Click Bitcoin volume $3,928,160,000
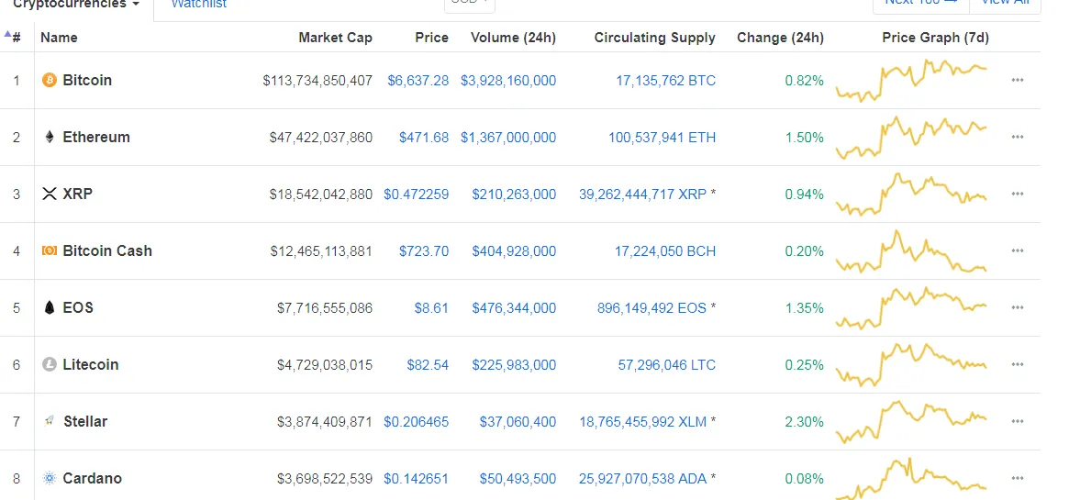The height and width of the screenshot is (500, 1069). tap(508, 81)
